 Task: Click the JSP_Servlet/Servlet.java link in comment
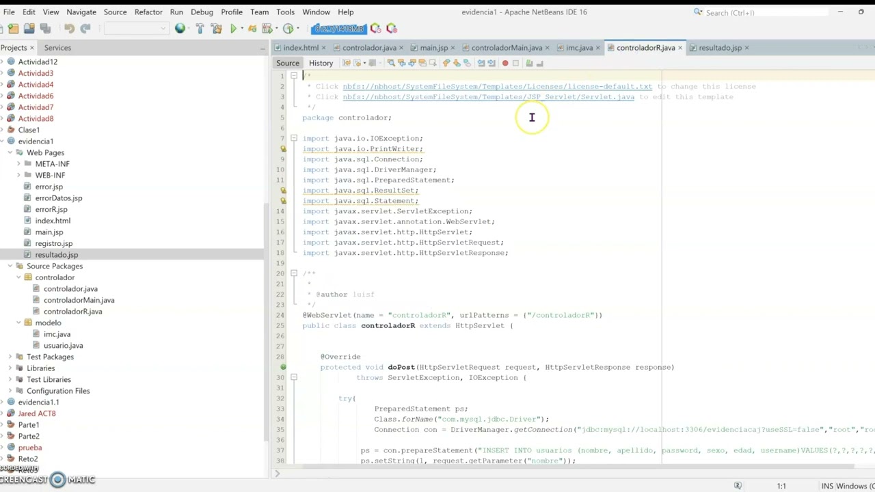coord(488,96)
